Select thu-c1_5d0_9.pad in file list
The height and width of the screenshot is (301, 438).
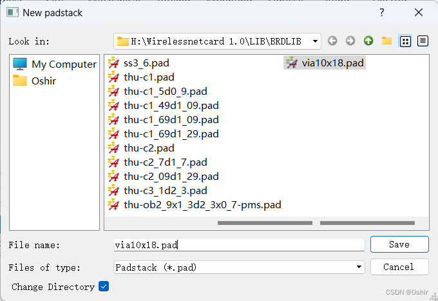tap(165, 92)
